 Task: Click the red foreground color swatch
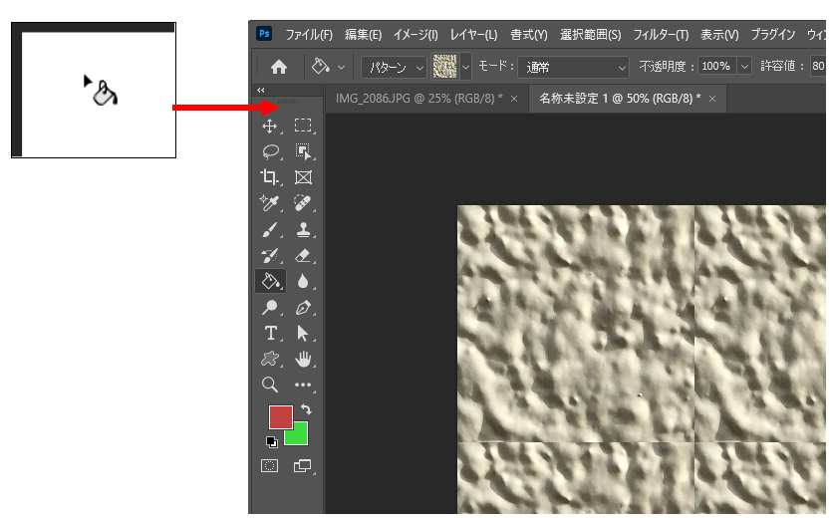(x=279, y=416)
